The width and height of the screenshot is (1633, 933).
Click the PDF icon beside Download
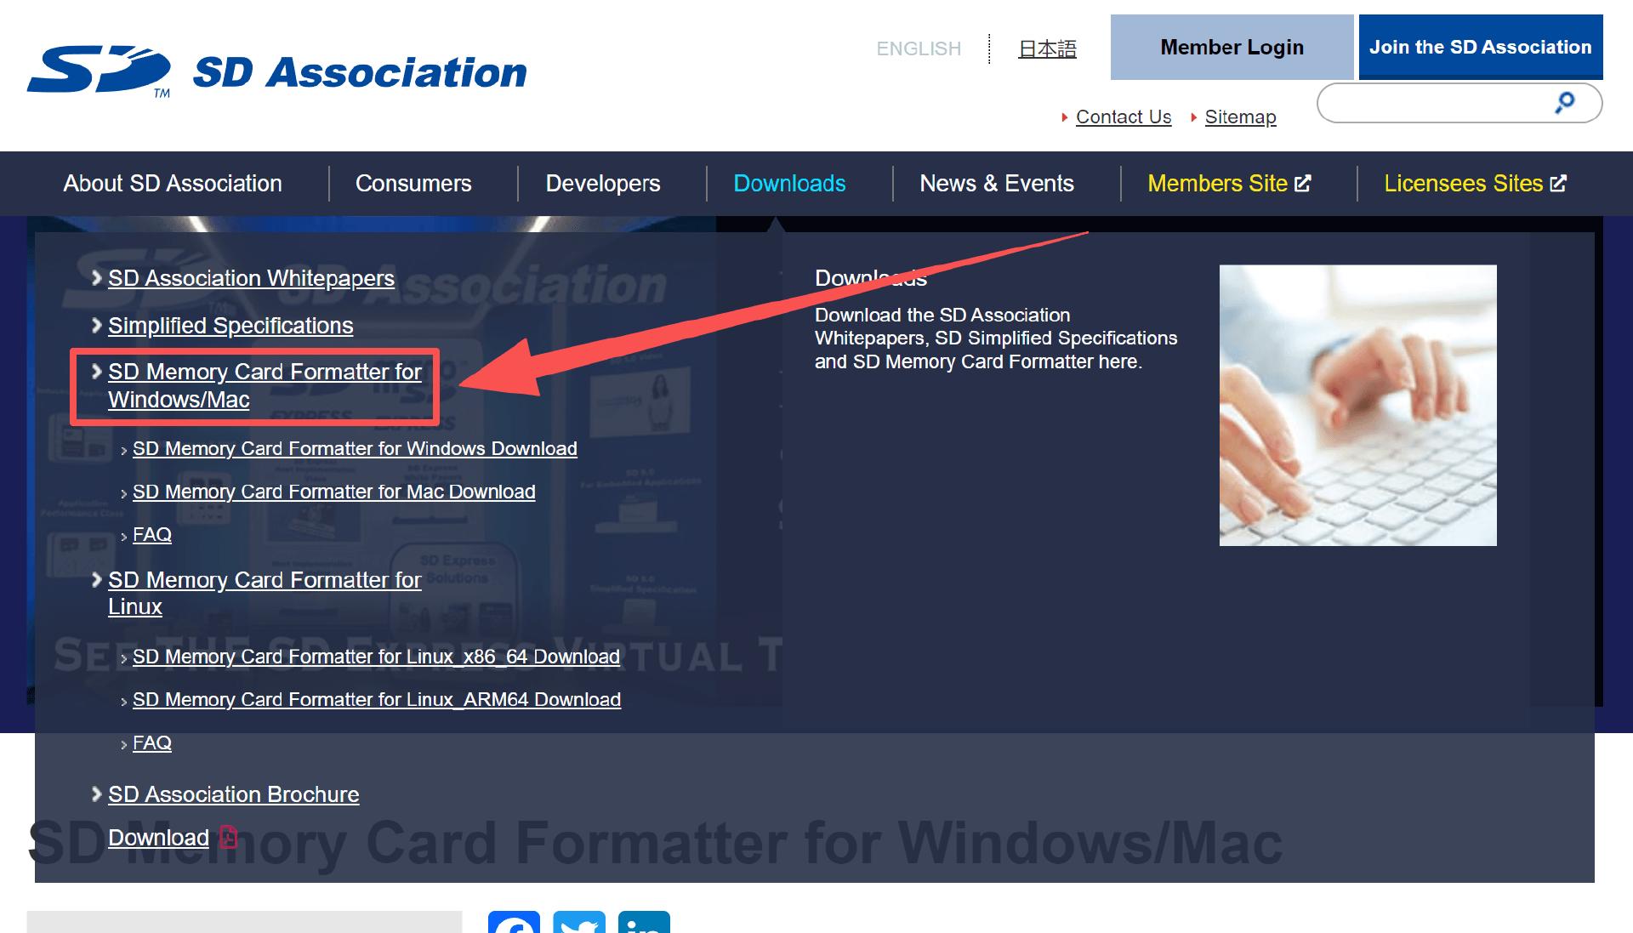pos(228,838)
